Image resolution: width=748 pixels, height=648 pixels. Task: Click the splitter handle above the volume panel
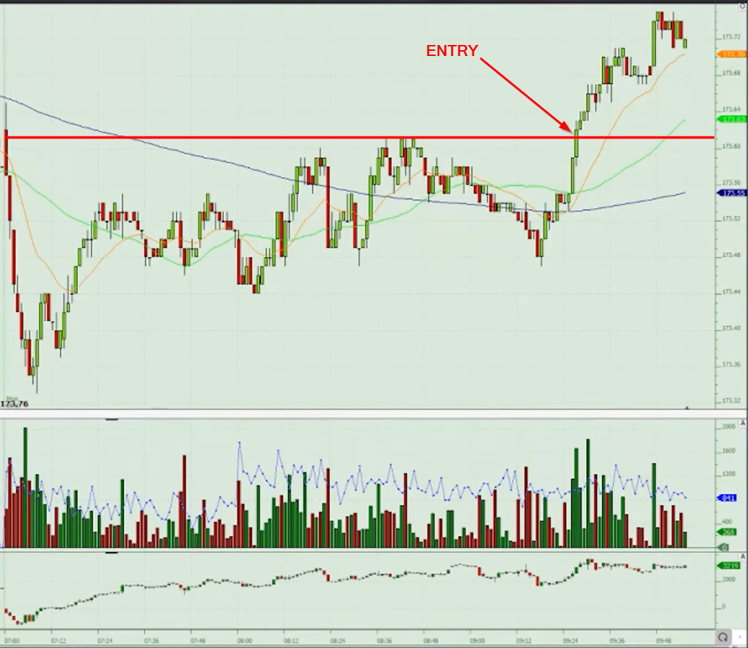(x=112, y=418)
